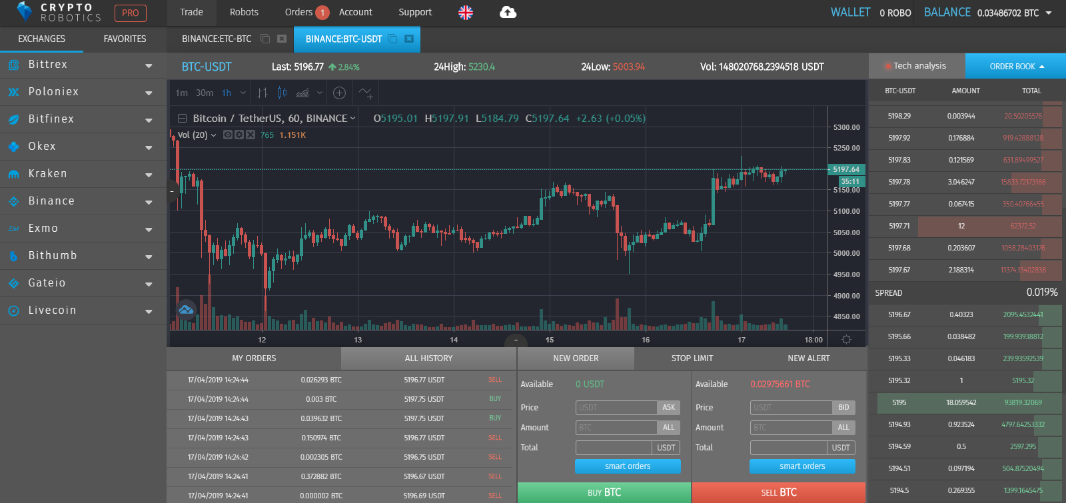Click ALL in the buy amount
This screenshot has height=503, width=1066.
(669, 428)
